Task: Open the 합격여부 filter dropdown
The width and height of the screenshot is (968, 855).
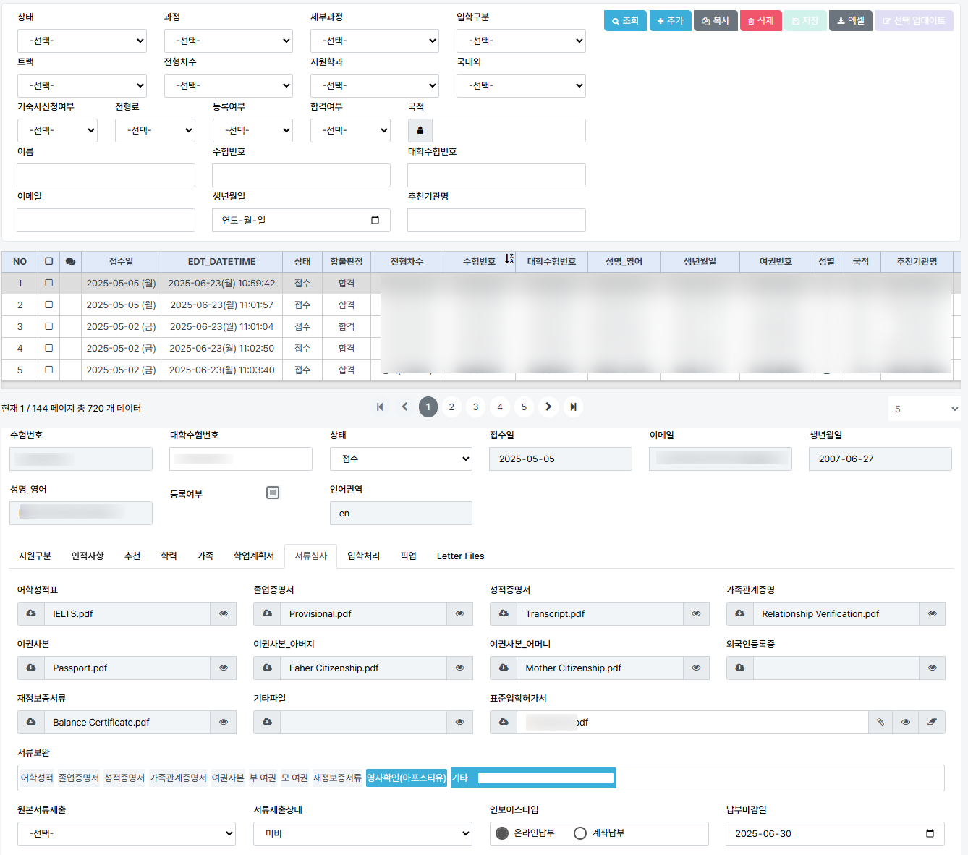Action: pyautogui.click(x=350, y=131)
